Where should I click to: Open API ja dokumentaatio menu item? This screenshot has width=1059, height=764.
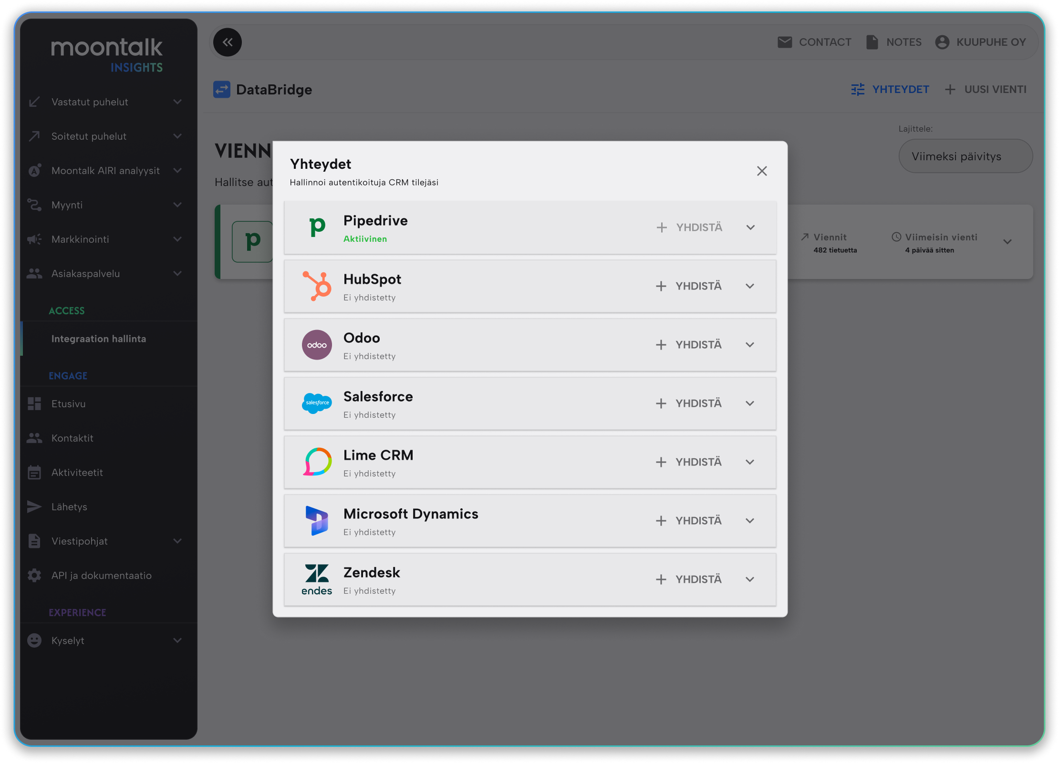(109, 575)
